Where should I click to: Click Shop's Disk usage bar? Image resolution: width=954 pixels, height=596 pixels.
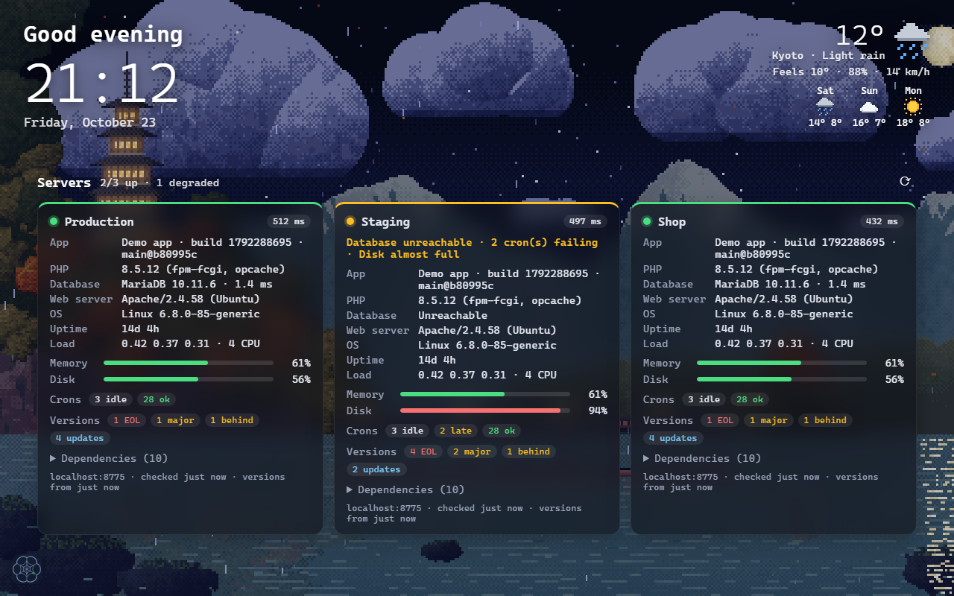point(782,379)
